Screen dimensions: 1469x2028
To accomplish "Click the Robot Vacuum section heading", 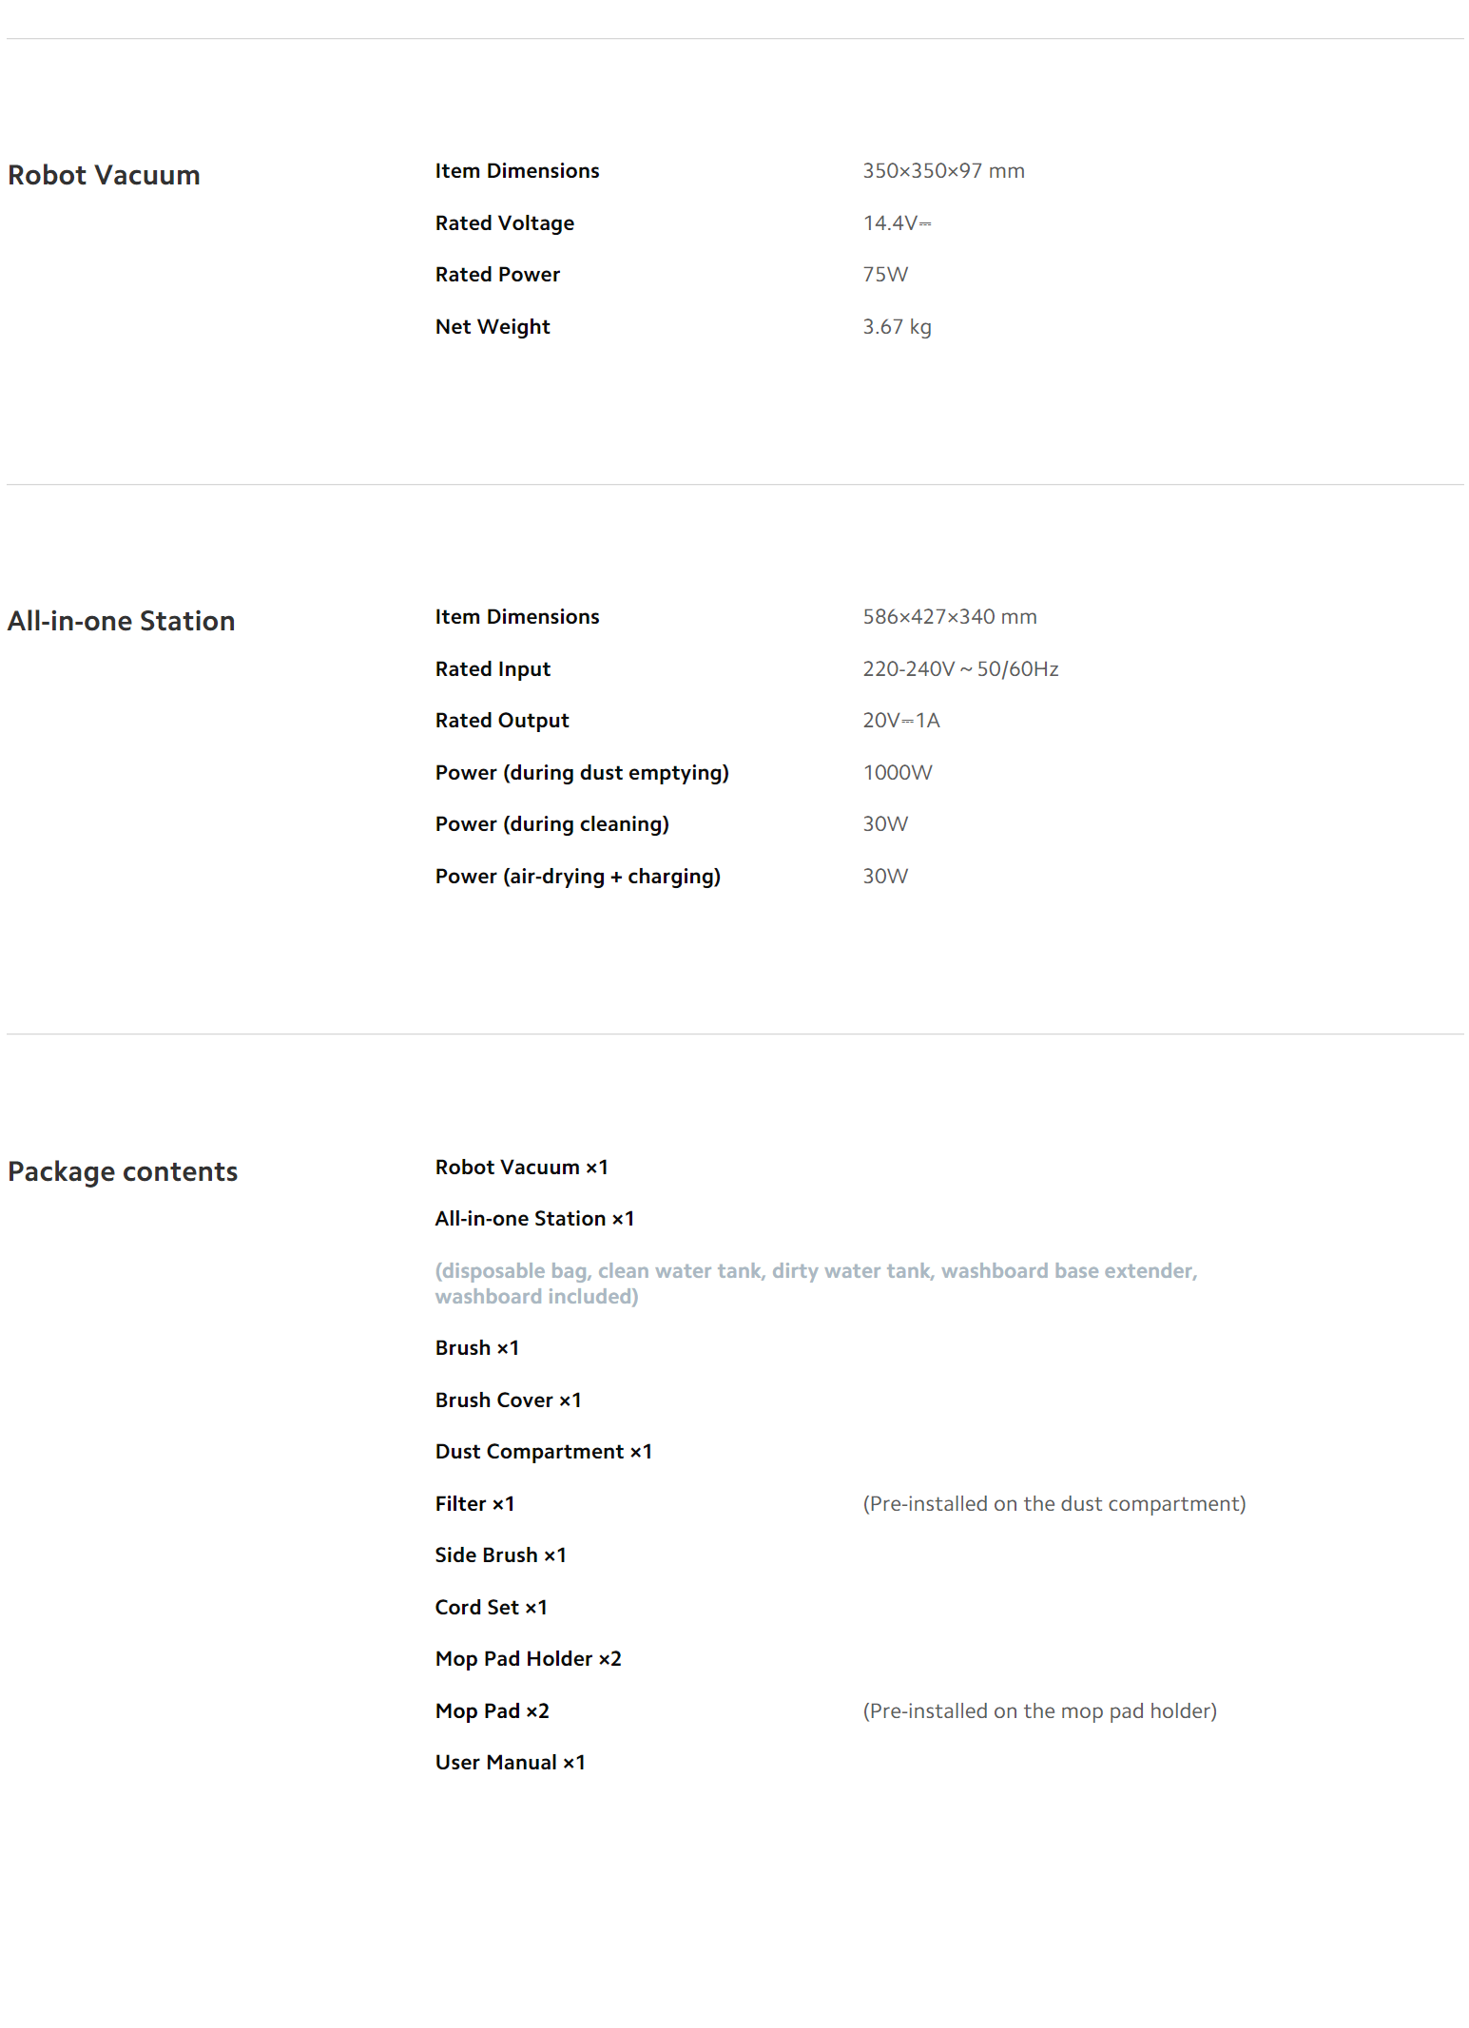I will 104,175.
